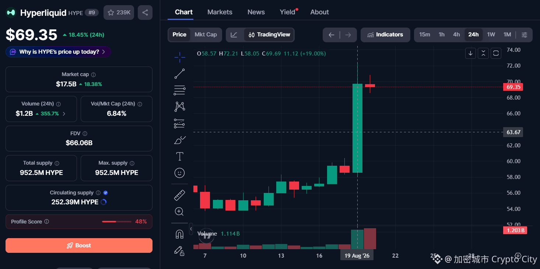The image size is (540, 269).
Task: Click Profile Score info icon
Action: [46, 222]
